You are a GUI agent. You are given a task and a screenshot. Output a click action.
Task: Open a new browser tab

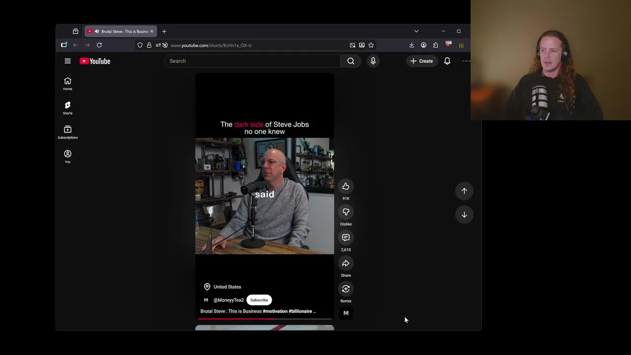[x=164, y=32]
